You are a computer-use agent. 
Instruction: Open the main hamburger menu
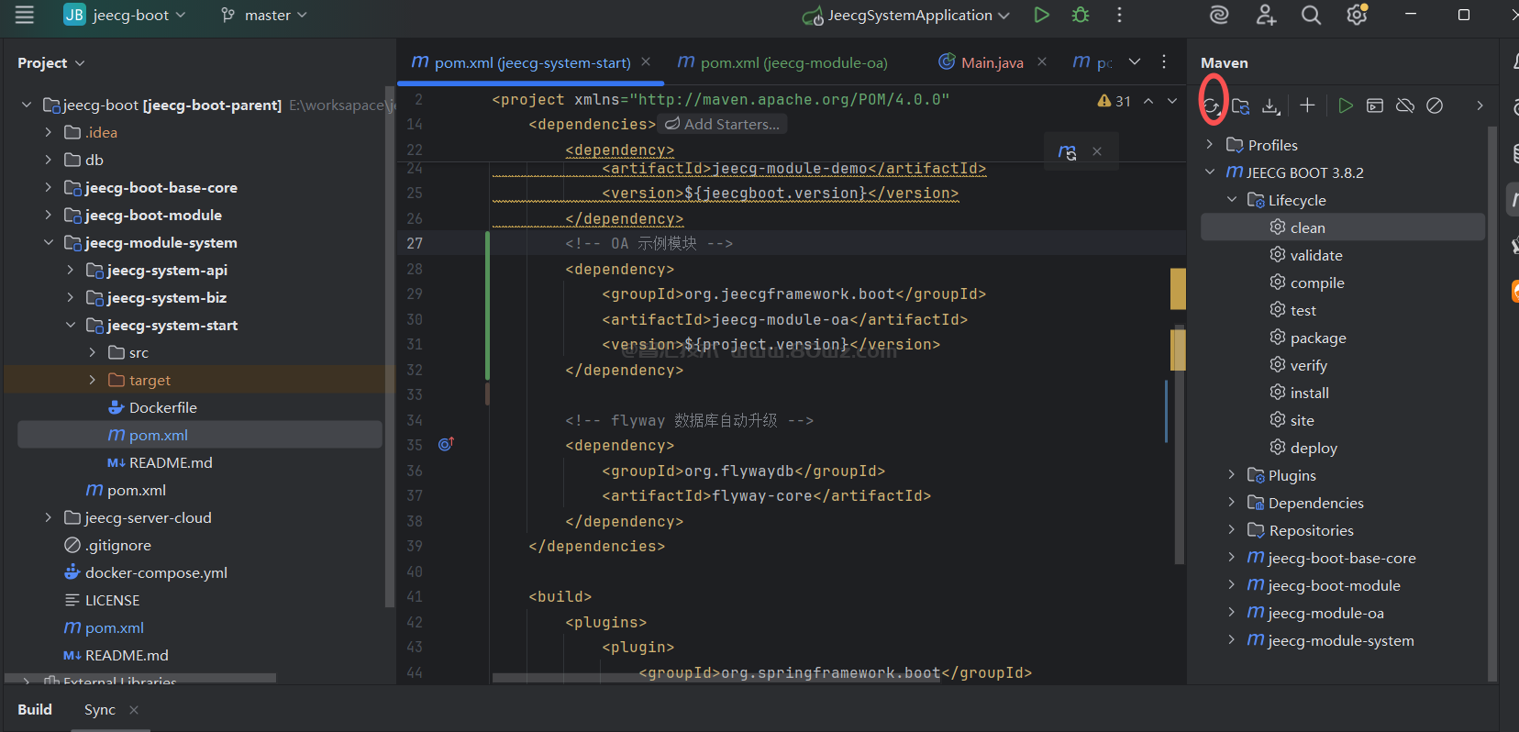pos(25,15)
